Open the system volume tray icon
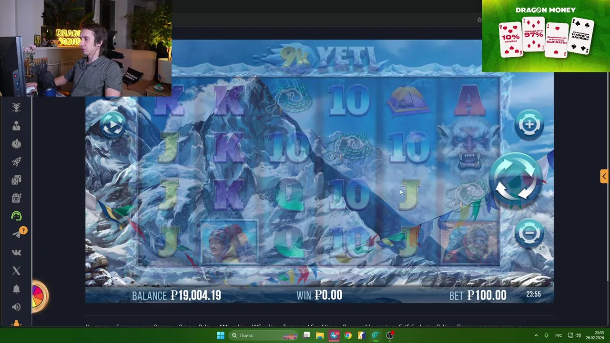610x343 pixels. point(578,335)
